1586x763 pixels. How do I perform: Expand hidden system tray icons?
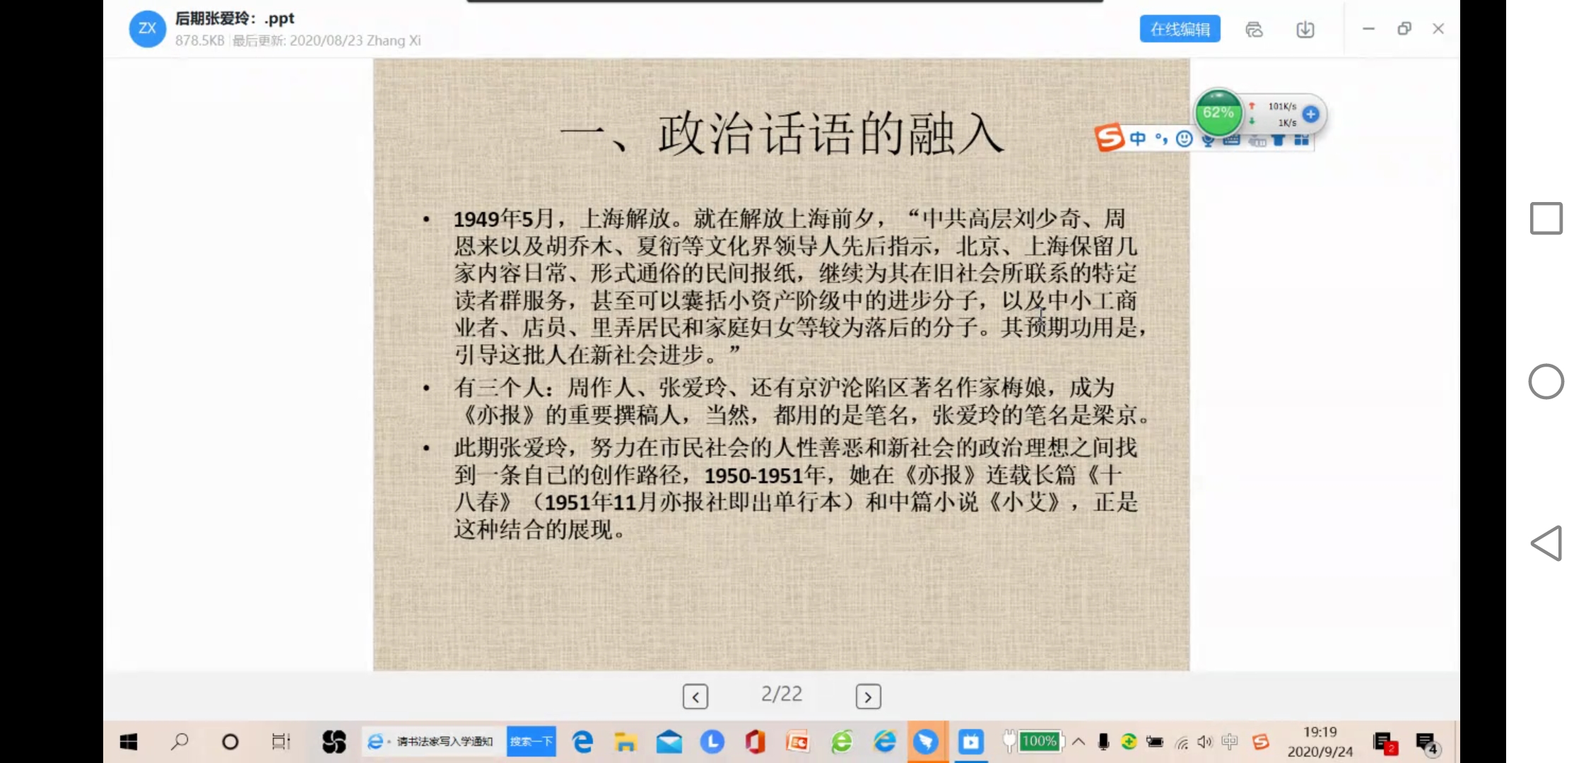1079,741
